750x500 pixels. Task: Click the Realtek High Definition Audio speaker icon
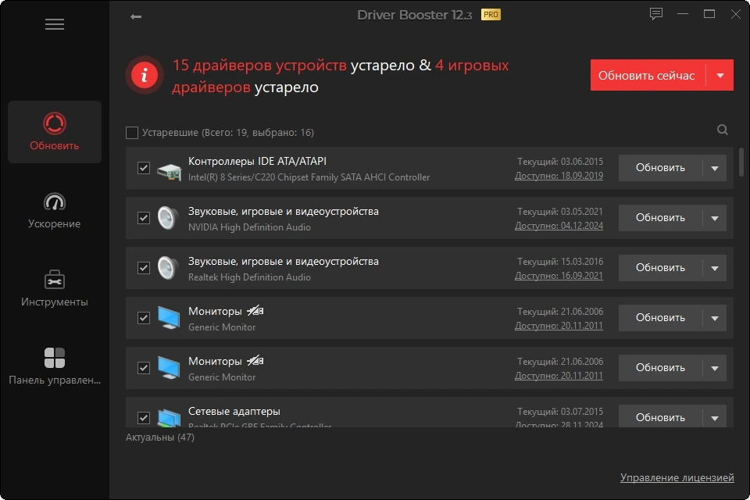(169, 269)
